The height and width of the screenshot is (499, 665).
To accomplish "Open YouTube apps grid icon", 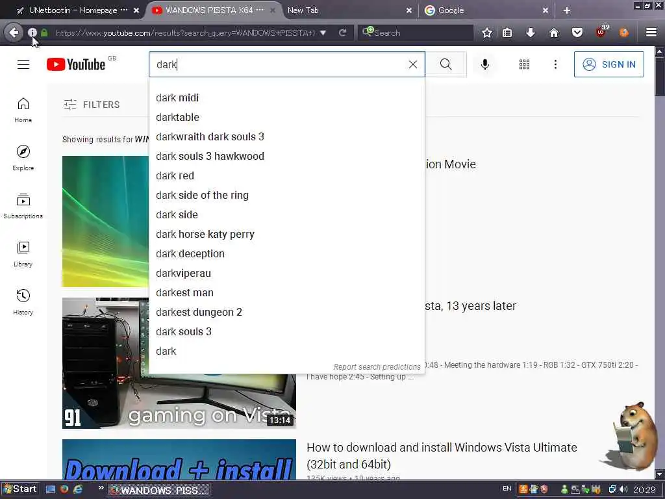I will point(524,64).
